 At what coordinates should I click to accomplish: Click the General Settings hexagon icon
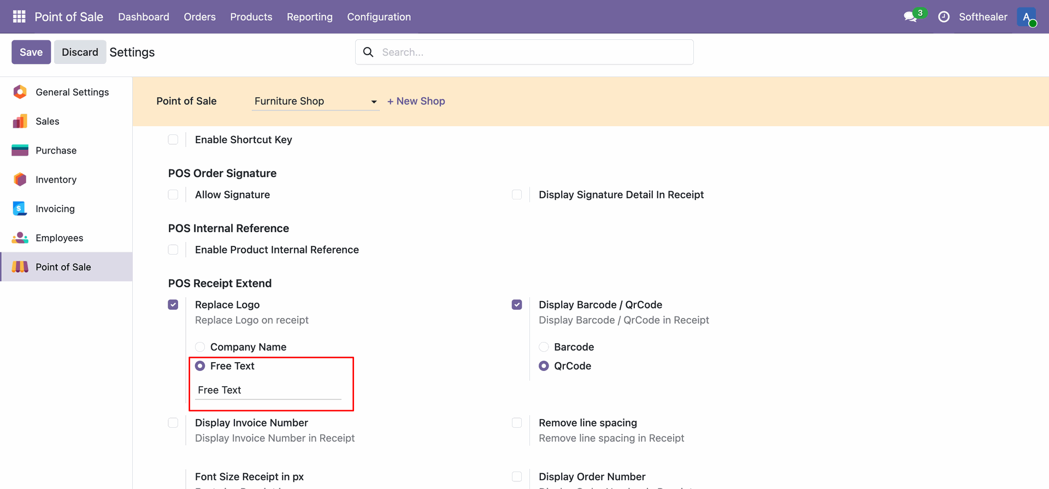coord(20,92)
